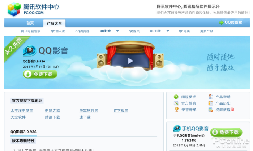Click the 腾讯软件中心 PC.QQ.COM title text
The height and width of the screenshot is (151, 253).
click(41, 9)
